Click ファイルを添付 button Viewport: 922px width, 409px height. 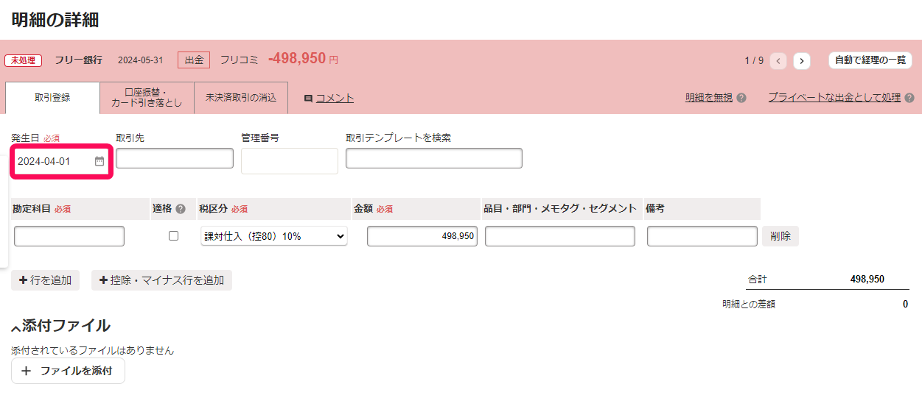click(68, 371)
